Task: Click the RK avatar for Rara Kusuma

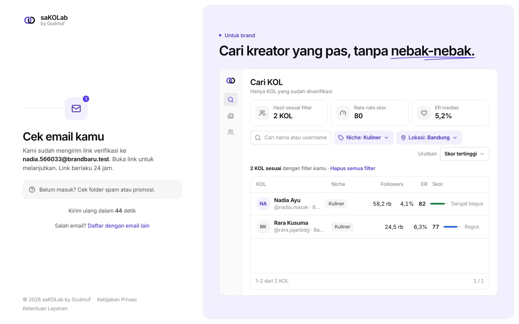Action: coord(263,227)
